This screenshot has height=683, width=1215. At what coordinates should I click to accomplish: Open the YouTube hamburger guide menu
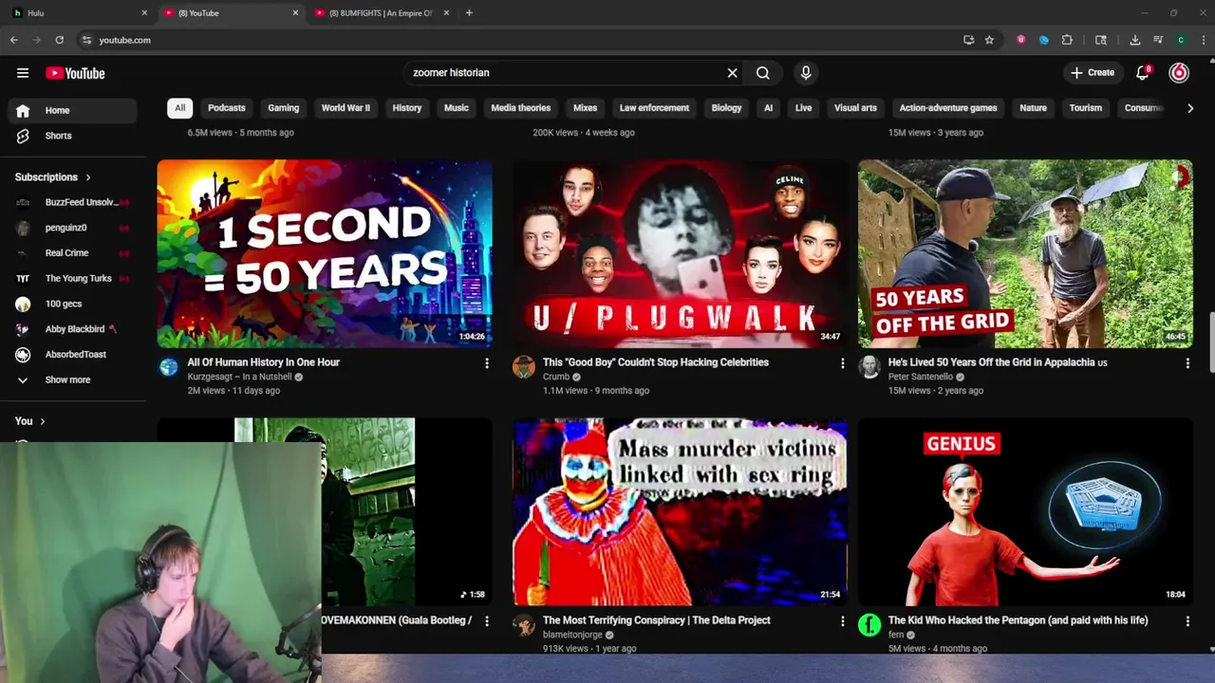click(23, 73)
